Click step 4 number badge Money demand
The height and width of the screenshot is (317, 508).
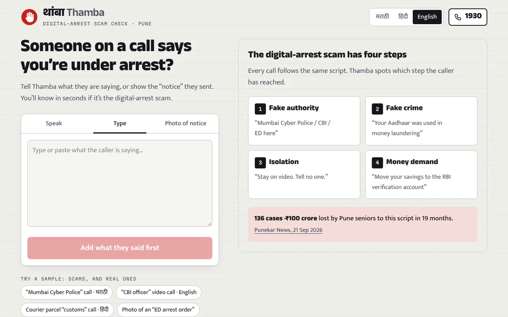pyautogui.click(x=377, y=162)
